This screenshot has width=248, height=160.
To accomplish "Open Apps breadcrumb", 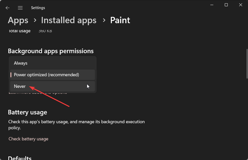I will [18, 20].
